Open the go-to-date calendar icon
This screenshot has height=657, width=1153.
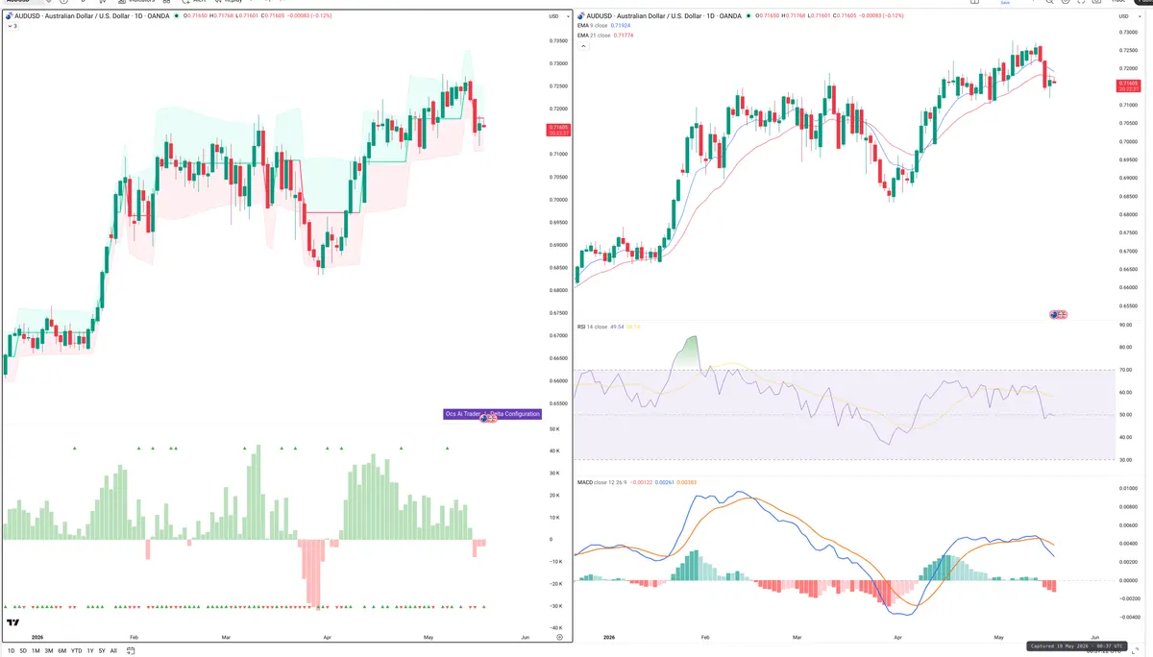tap(129, 650)
